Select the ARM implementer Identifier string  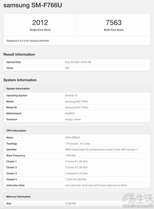point(101,150)
